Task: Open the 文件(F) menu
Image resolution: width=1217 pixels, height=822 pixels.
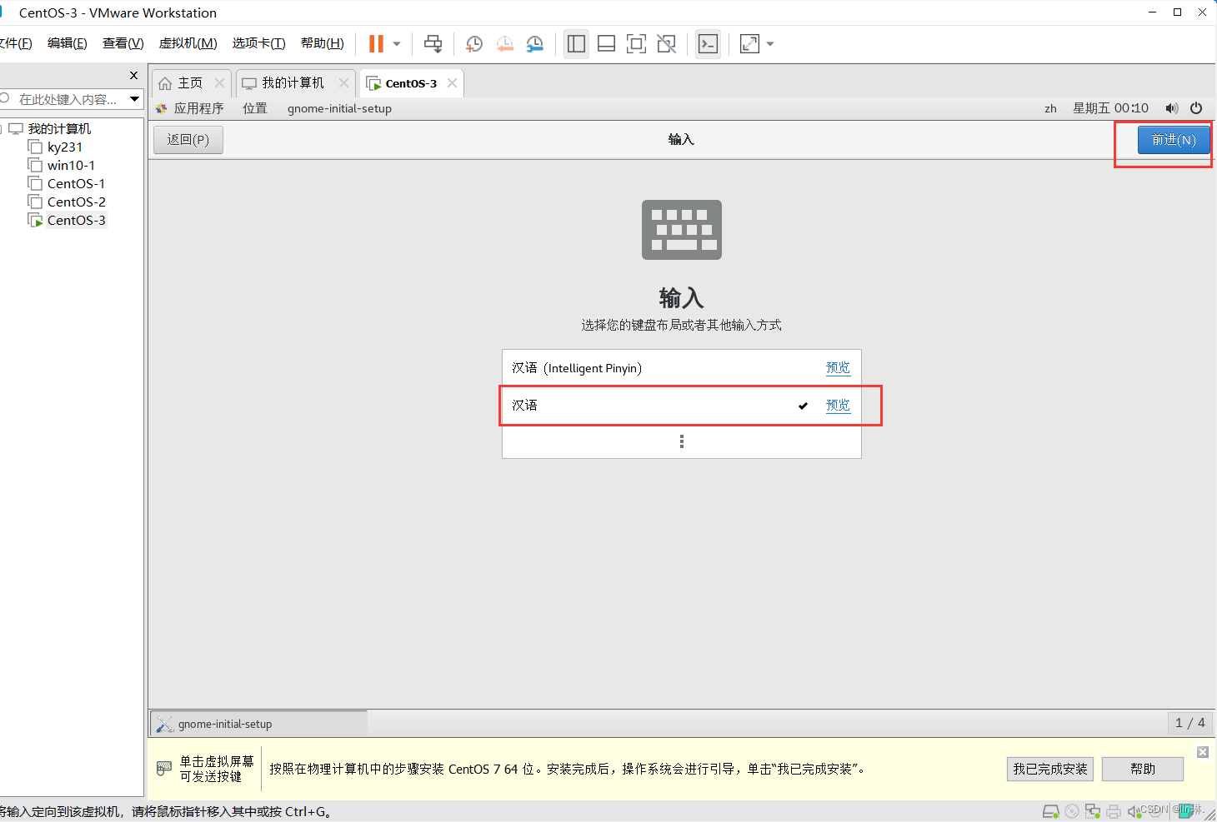Action: point(16,43)
